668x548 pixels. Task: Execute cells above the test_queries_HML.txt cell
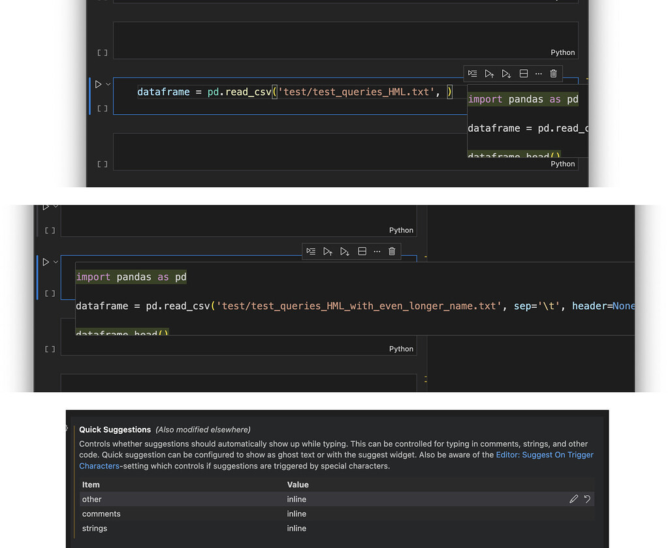(x=489, y=74)
